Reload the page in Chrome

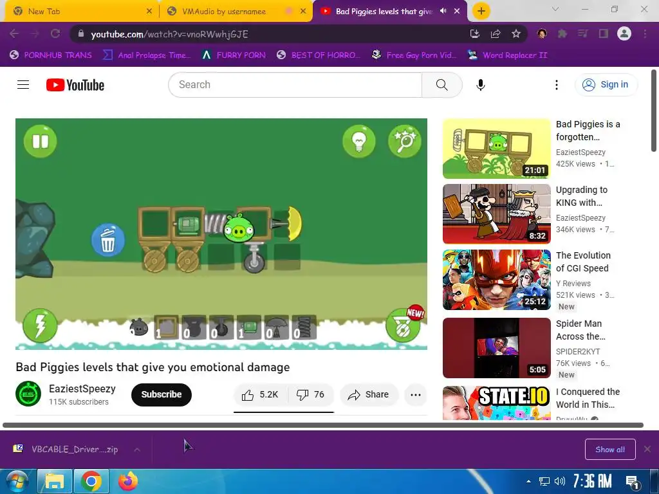55,33
